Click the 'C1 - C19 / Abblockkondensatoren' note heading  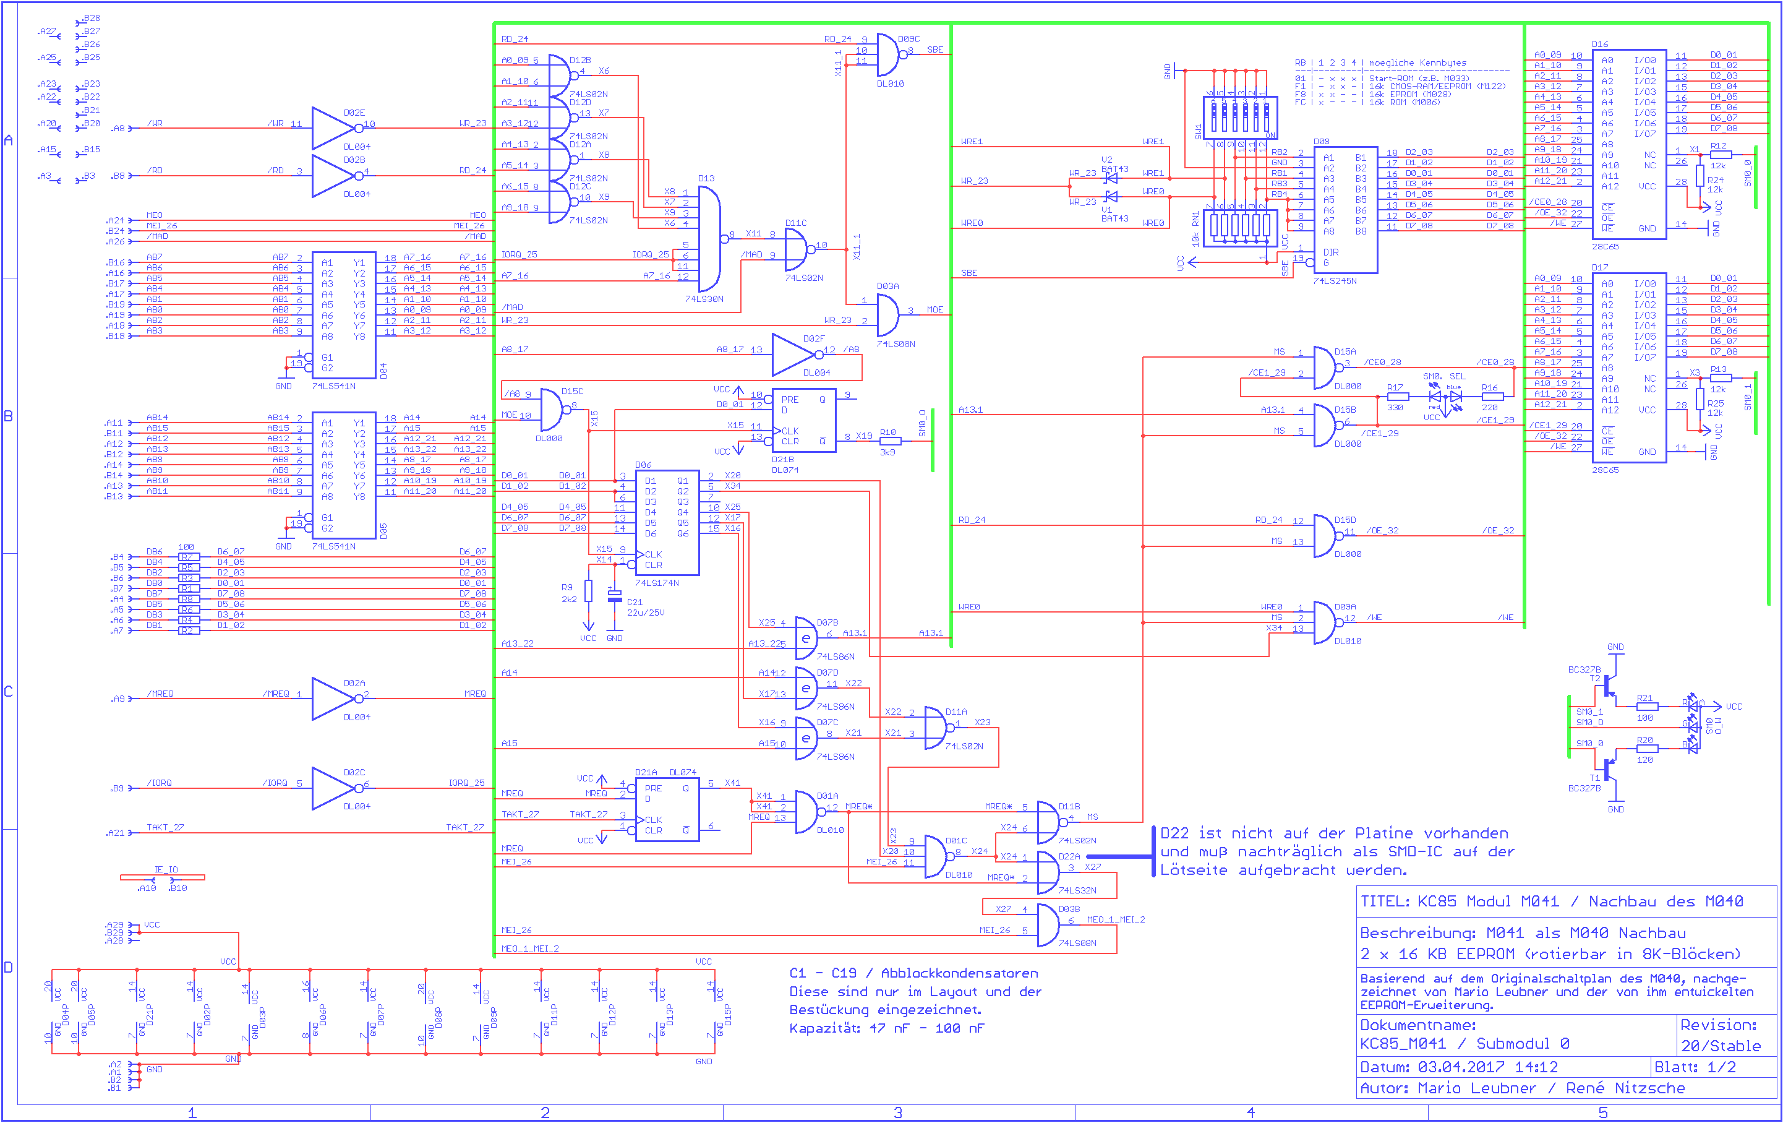click(x=913, y=973)
